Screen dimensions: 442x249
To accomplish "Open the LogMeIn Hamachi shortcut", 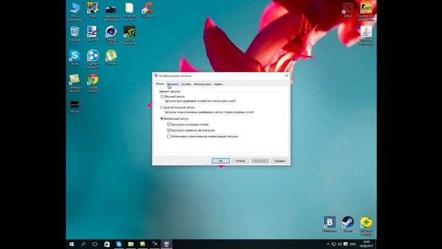I will coord(93,59).
